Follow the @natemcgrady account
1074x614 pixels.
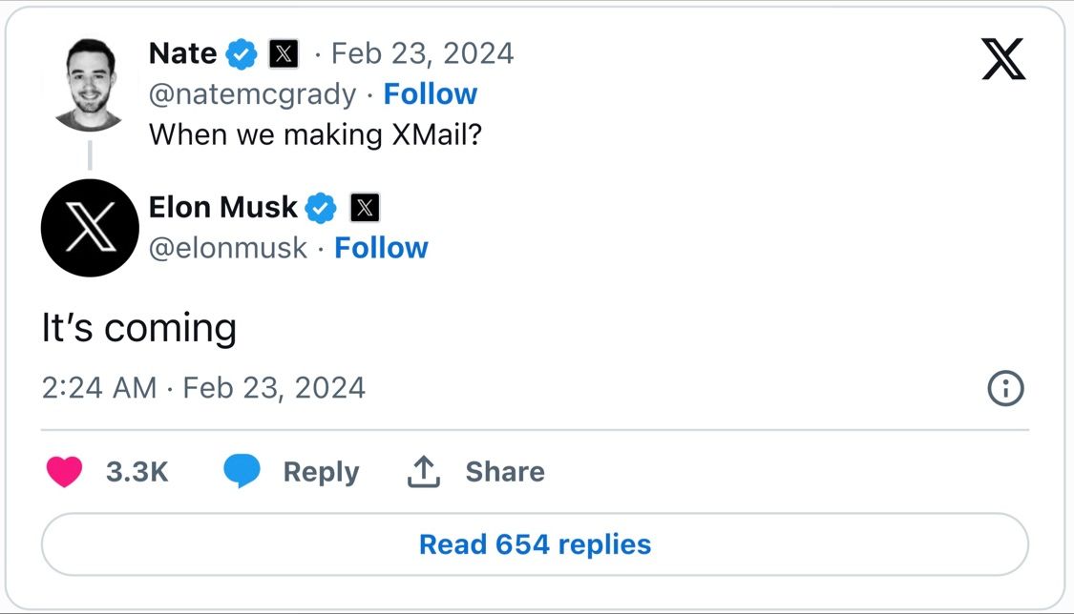pos(430,94)
